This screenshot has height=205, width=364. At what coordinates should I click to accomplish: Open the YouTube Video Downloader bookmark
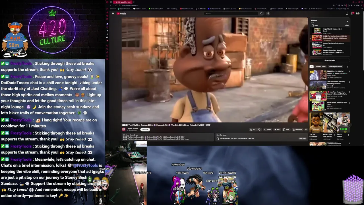[215, 9]
